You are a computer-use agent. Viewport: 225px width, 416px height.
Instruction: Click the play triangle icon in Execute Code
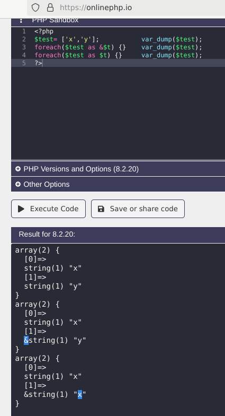pos(21,209)
